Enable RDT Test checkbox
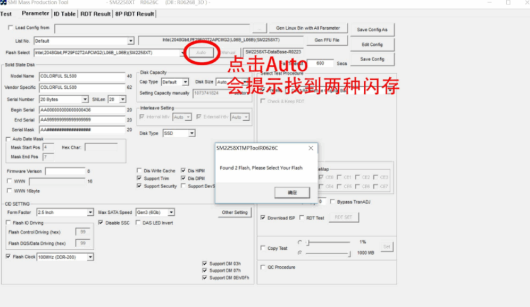This screenshot has width=530, height=307. [302, 218]
